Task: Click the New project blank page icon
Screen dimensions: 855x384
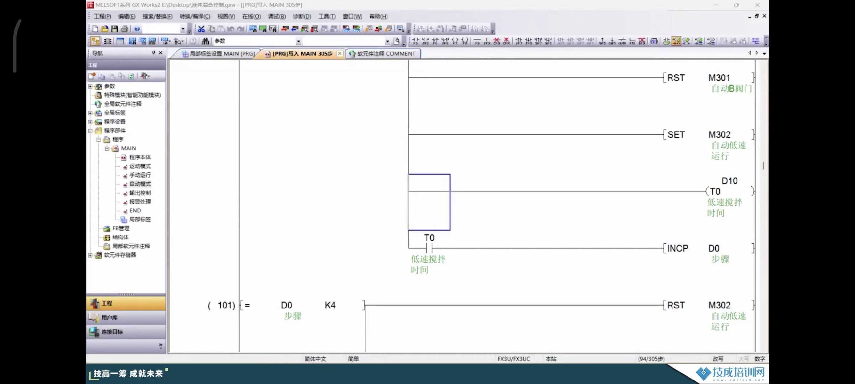Action: click(x=95, y=29)
